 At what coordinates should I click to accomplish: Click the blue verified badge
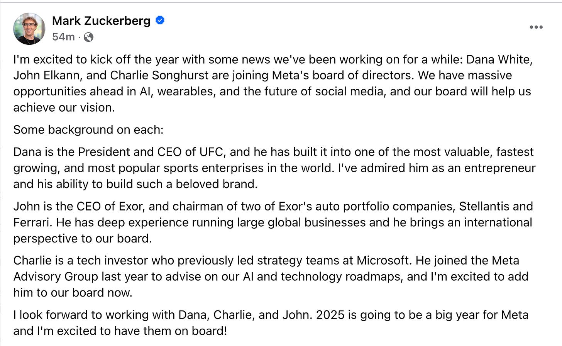(159, 20)
